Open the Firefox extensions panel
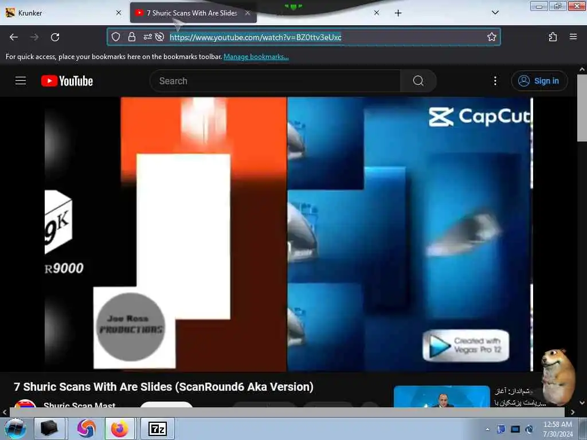The height and width of the screenshot is (440, 587). click(x=553, y=37)
